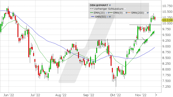Click the Jul '22 time axis label

(35, 95)
